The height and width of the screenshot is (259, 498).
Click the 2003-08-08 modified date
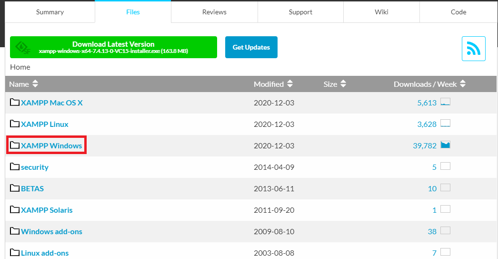274,253
